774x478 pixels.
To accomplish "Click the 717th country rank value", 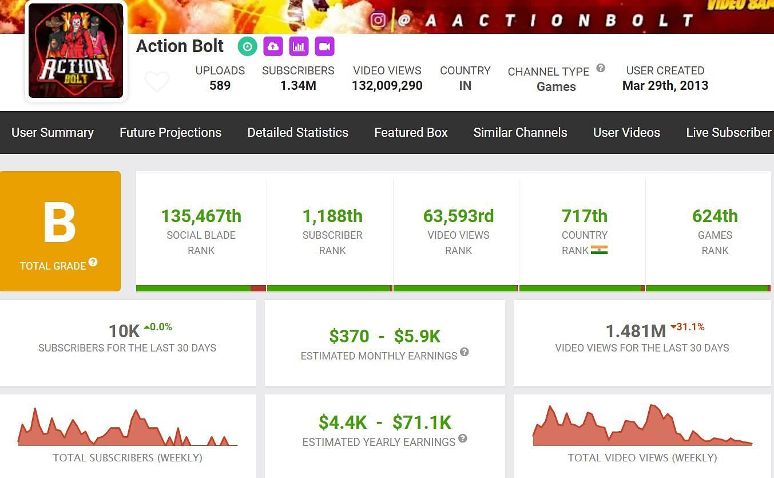I will point(585,216).
